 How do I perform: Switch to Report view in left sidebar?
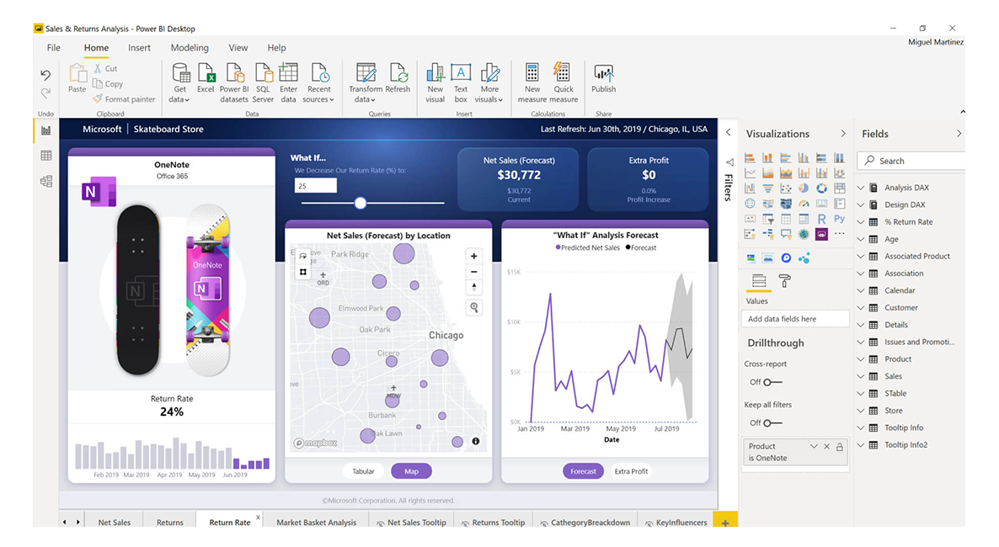click(45, 130)
